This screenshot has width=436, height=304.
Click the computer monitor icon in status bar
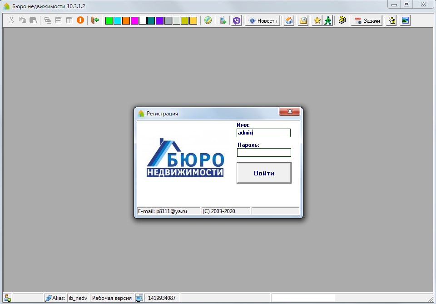click(139, 298)
